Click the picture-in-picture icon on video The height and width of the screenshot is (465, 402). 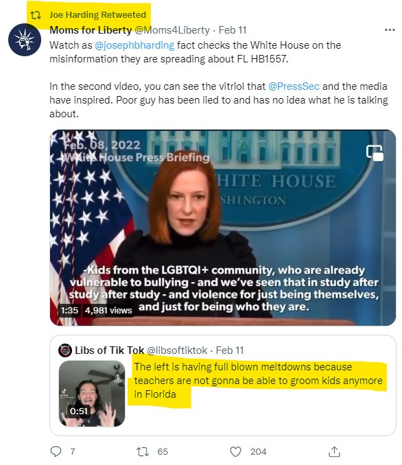[375, 153]
